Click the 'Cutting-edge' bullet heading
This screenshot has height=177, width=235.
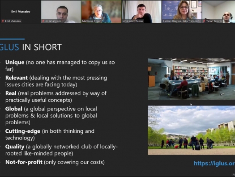[23, 131]
